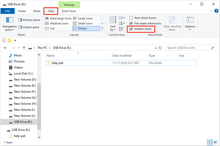Click New folder icon in quick access toolbar
This screenshot has height=146, width=220.
tap(9, 41)
